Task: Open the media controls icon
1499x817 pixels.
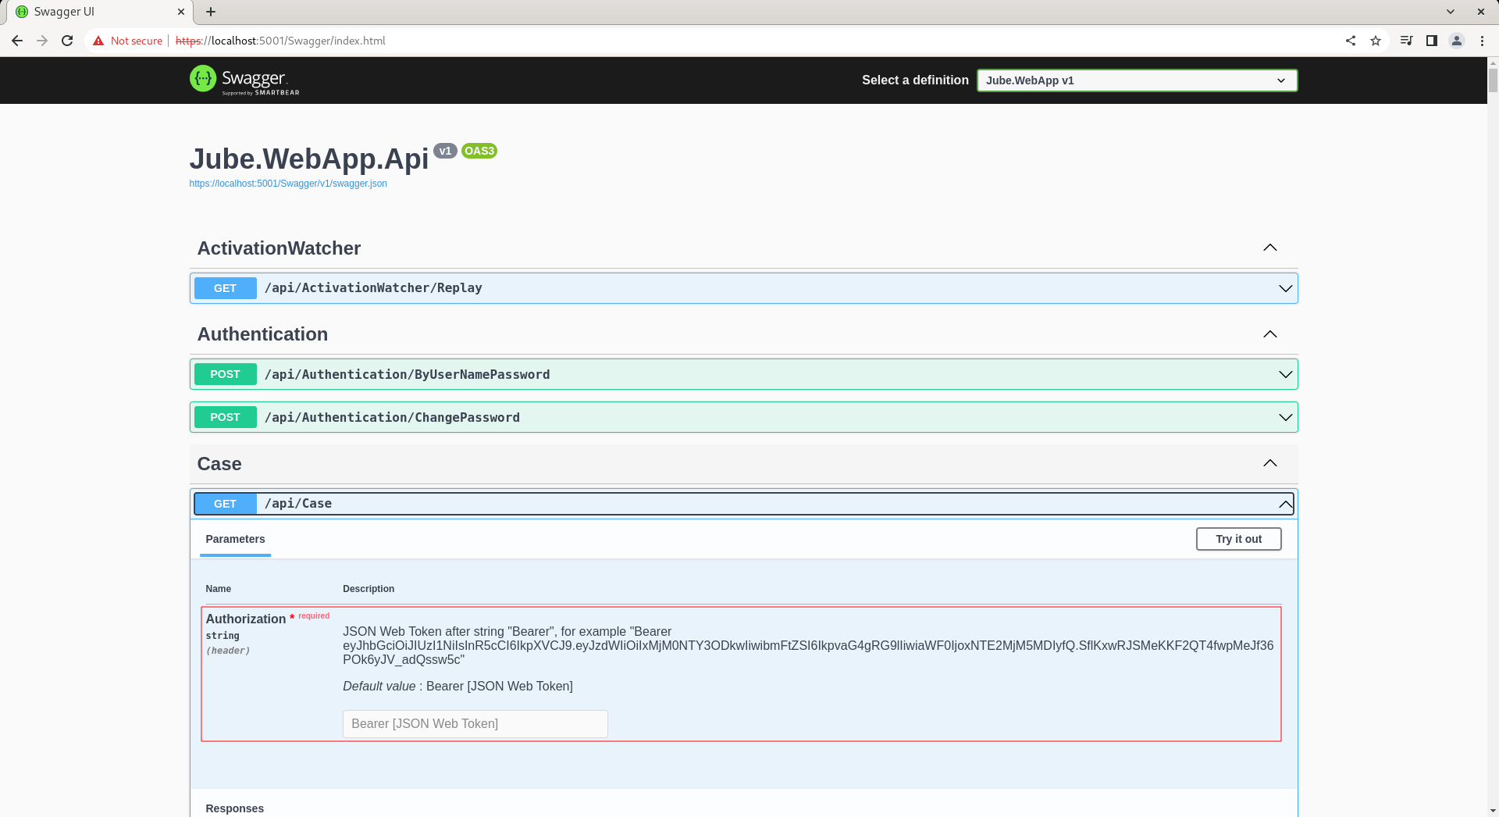Action: tap(1407, 41)
